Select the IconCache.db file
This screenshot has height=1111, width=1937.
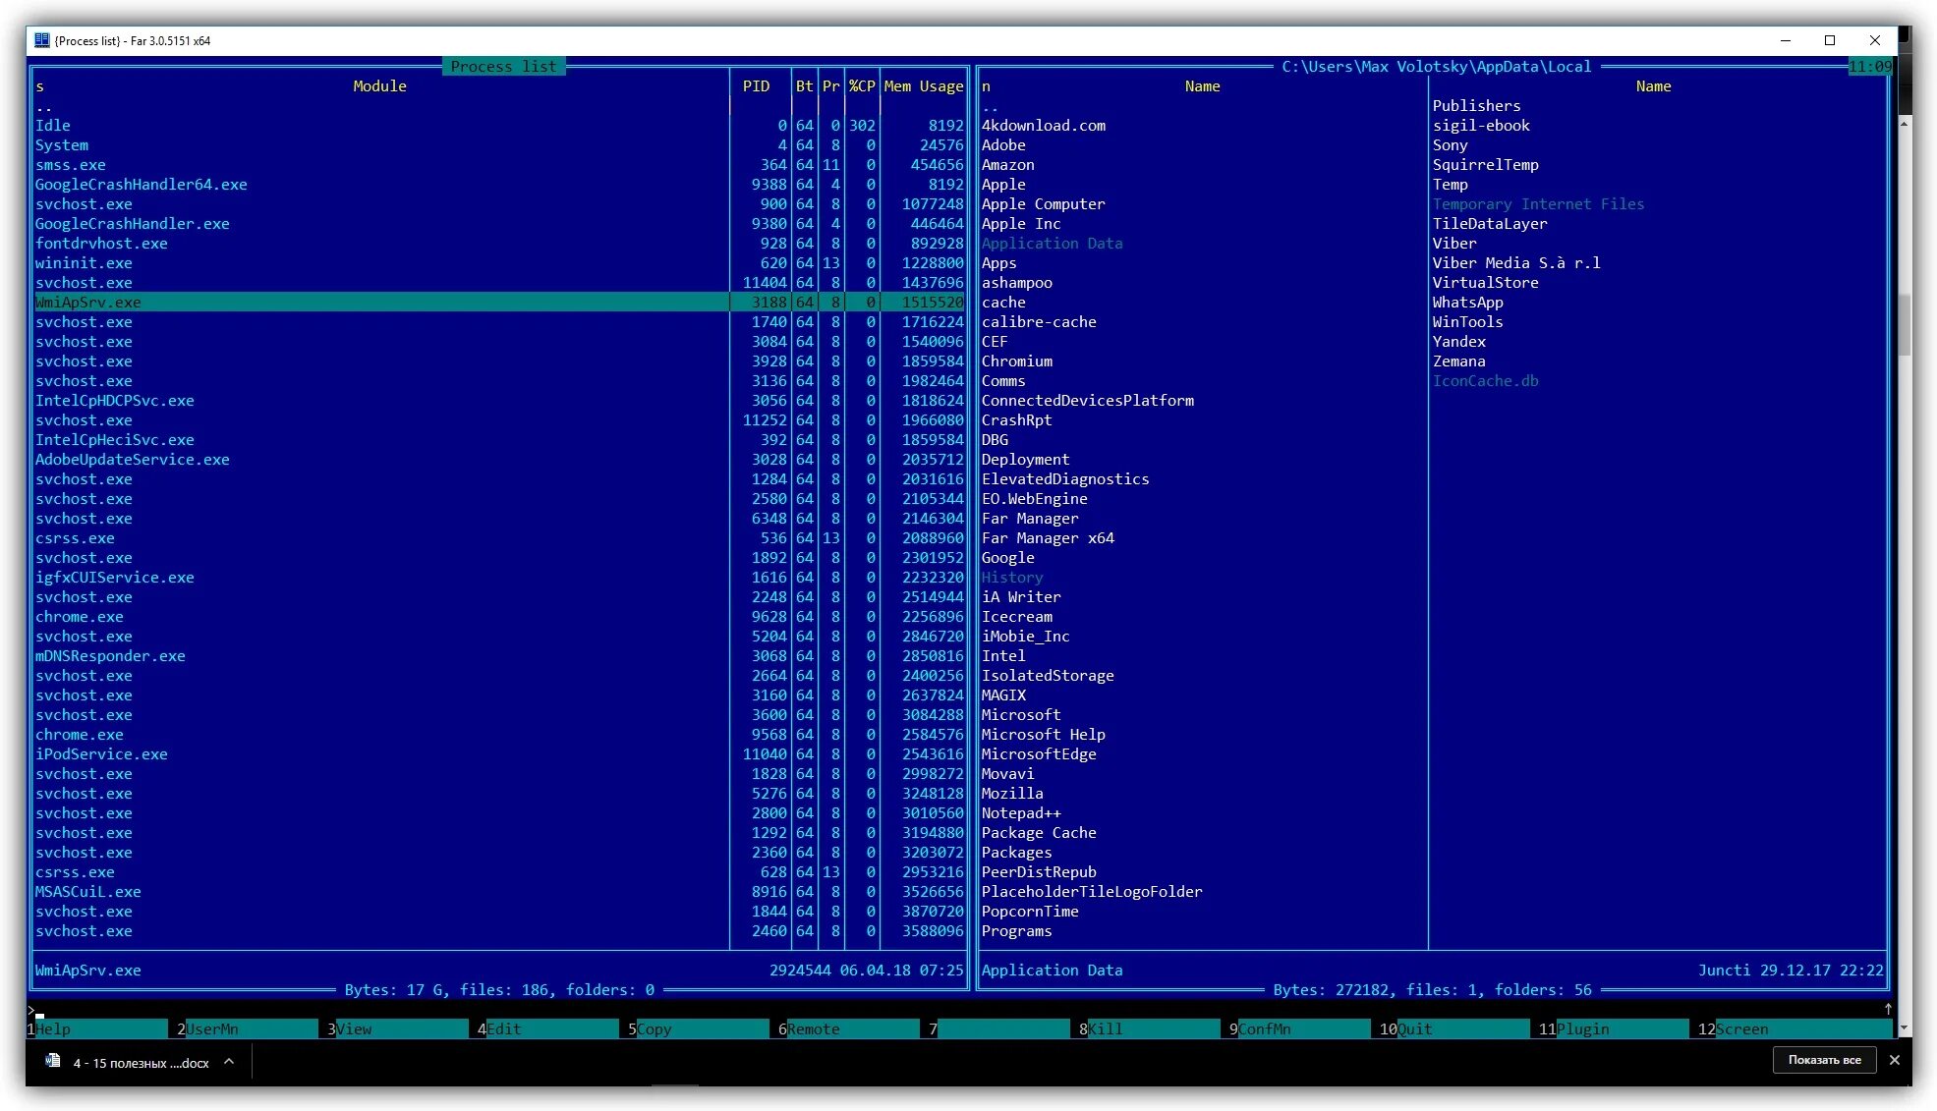[1485, 381]
